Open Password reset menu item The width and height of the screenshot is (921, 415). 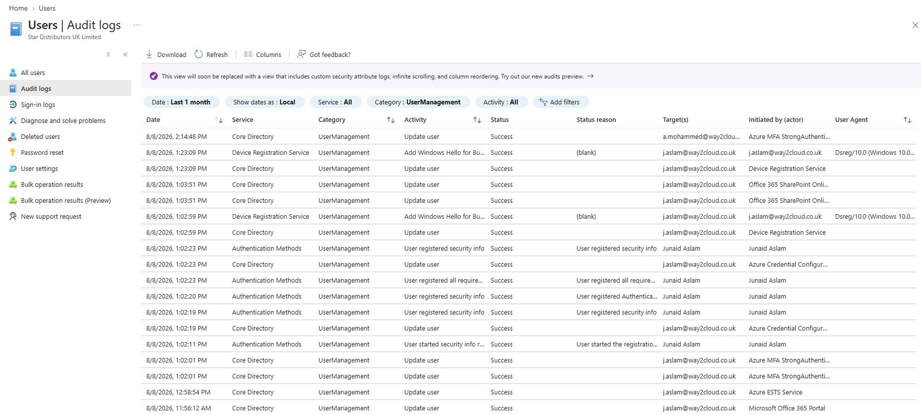tap(42, 153)
